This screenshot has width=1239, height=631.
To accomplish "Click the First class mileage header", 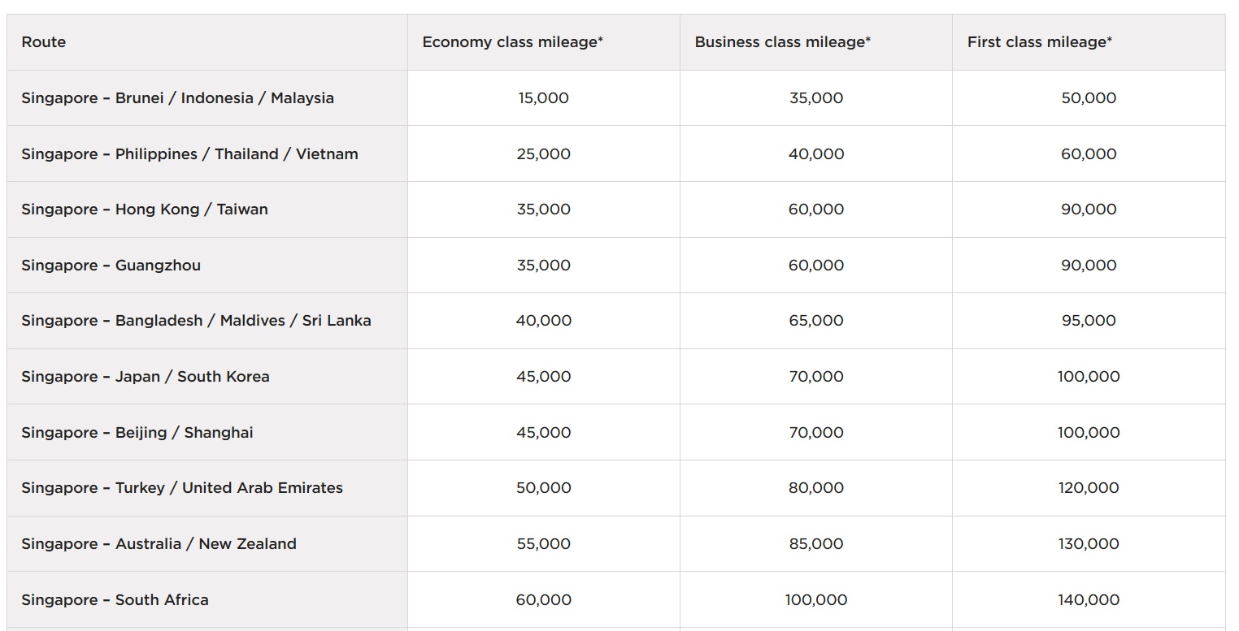I will tap(1039, 42).
